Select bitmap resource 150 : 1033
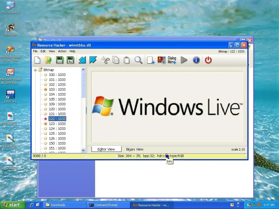The height and width of the screenshot is (209, 279). [x=57, y=143]
